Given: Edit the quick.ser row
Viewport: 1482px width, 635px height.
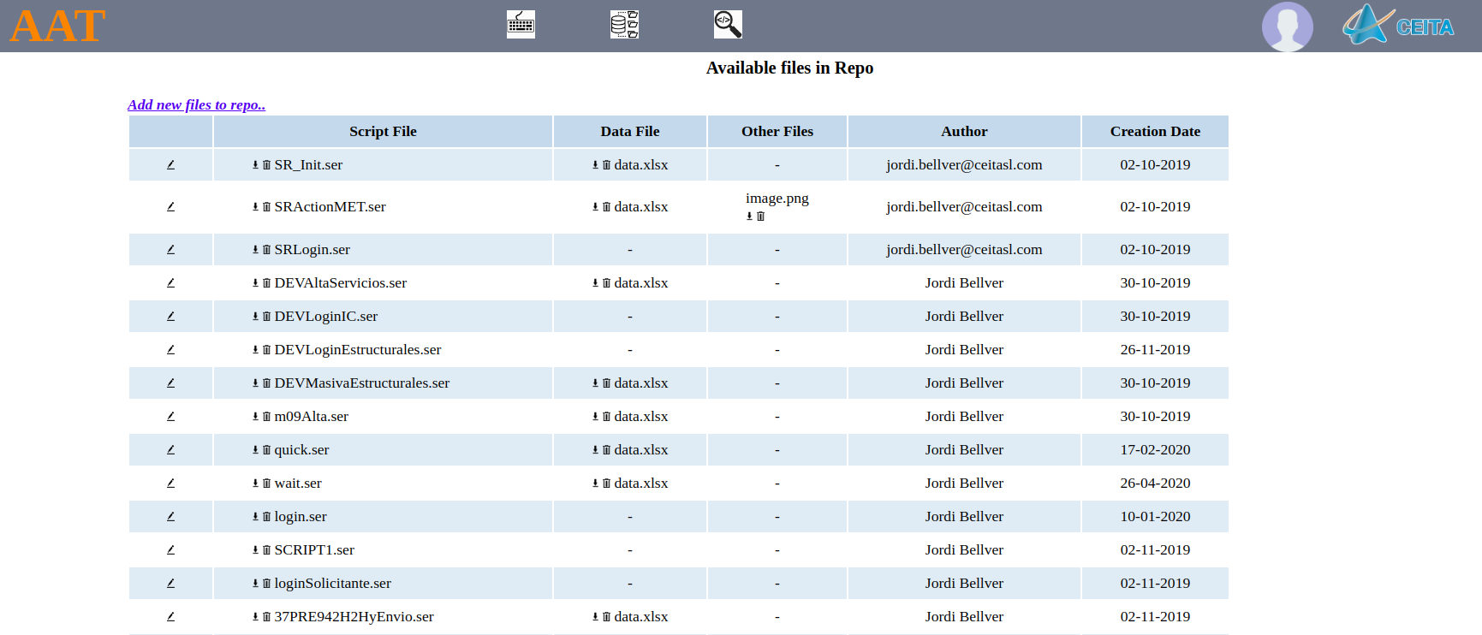Looking at the screenshot, I should coord(170,449).
